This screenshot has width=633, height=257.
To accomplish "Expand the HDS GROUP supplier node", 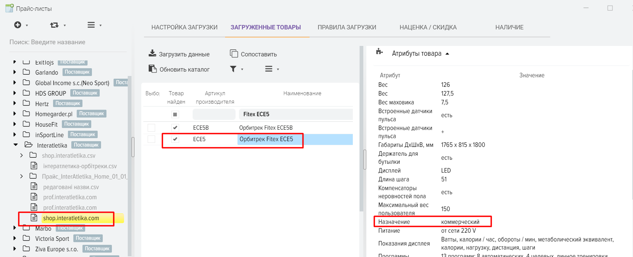I will (15, 93).
